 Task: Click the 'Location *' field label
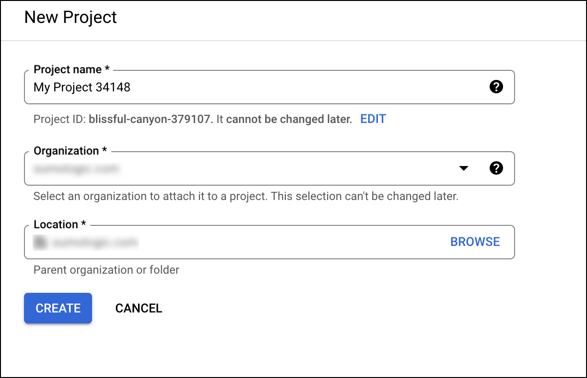[x=59, y=224]
